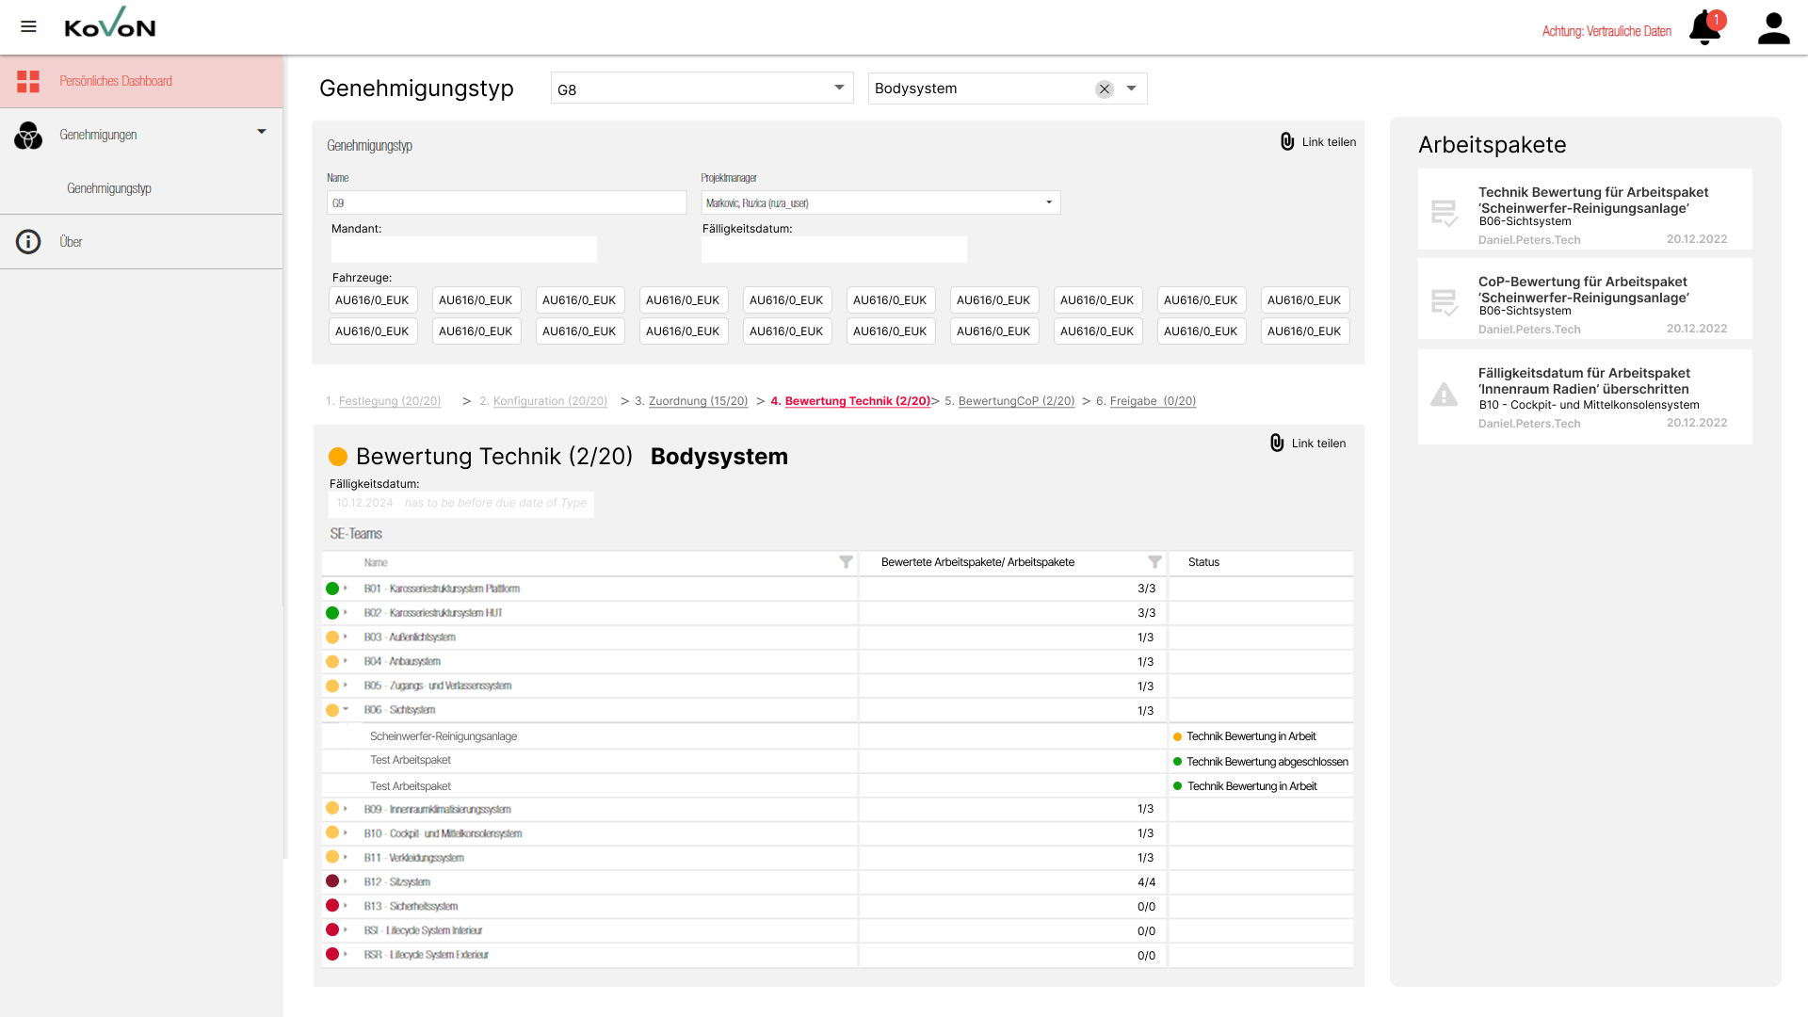Screen dimensions: 1808x1017
Task: Collapse the B06 - Sichtsystem row
Action: tap(346, 710)
